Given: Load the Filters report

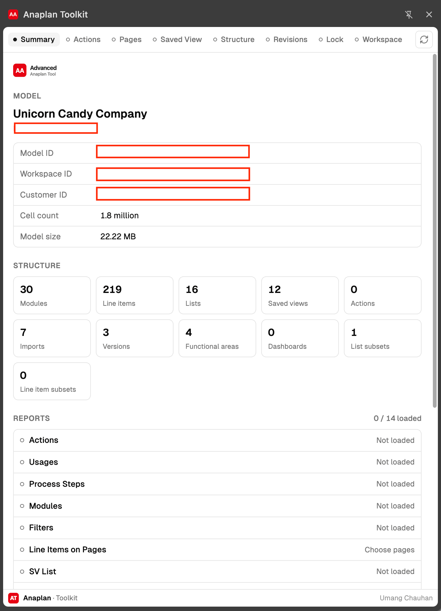Looking at the screenshot, I should coord(217,528).
